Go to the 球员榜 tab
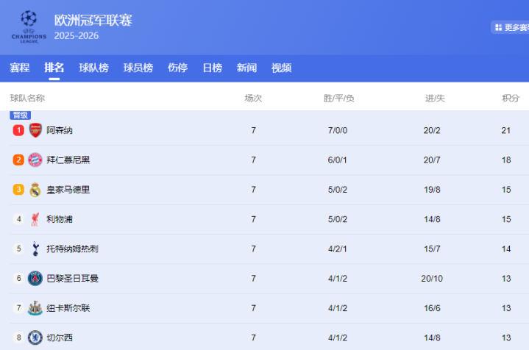This screenshot has height=350, width=529. 138,68
